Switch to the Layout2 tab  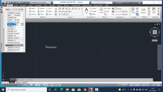pyautogui.click(x=24, y=83)
